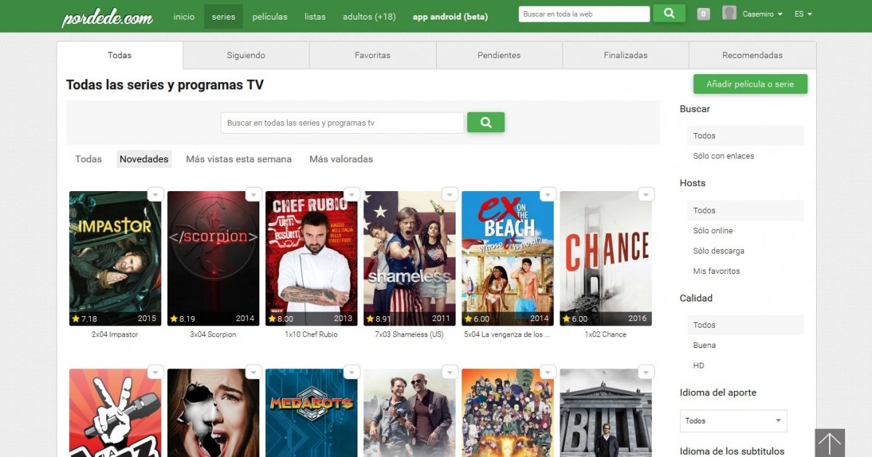Select HD quality filter
This screenshot has height=457, width=872.
click(x=698, y=365)
